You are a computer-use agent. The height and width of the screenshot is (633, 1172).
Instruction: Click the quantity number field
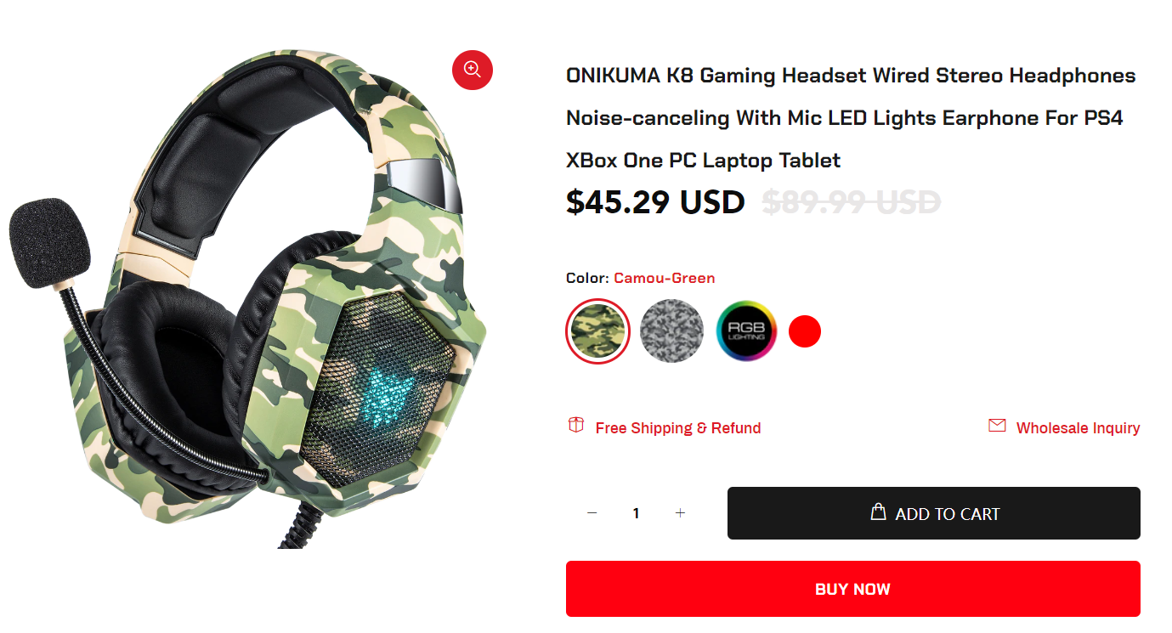coord(636,513)
